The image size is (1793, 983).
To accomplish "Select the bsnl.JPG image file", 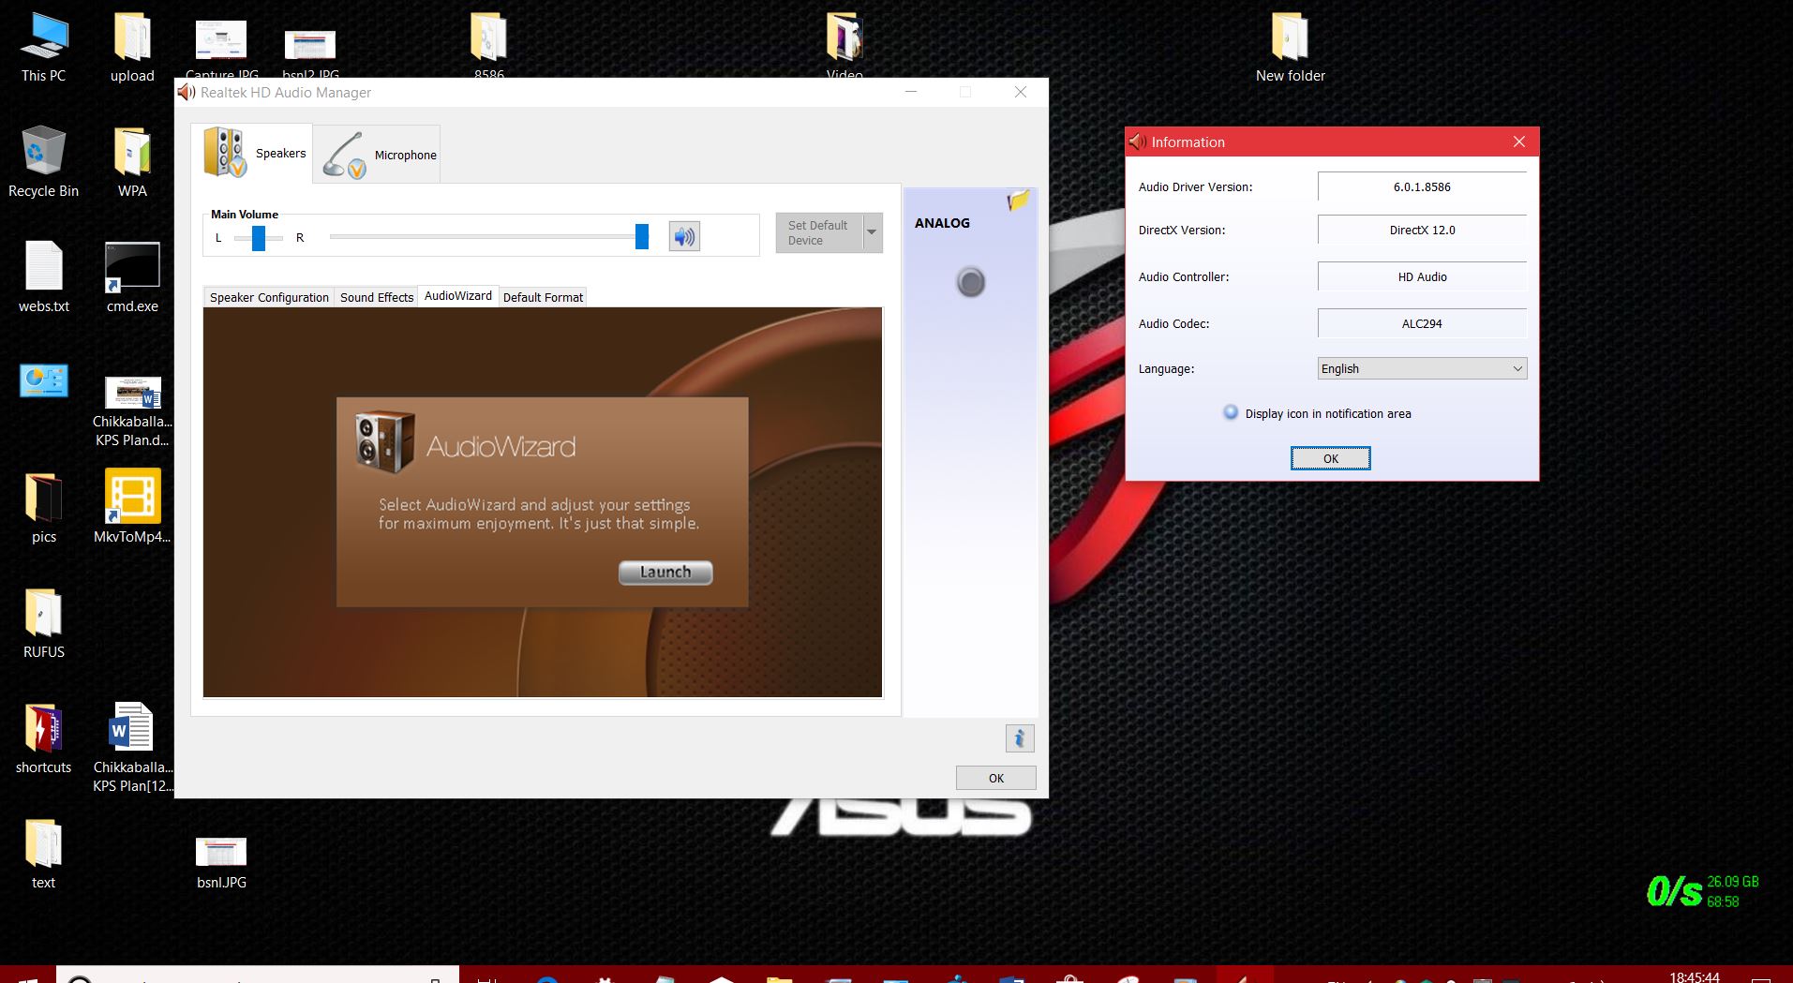I will pos(221,862).
